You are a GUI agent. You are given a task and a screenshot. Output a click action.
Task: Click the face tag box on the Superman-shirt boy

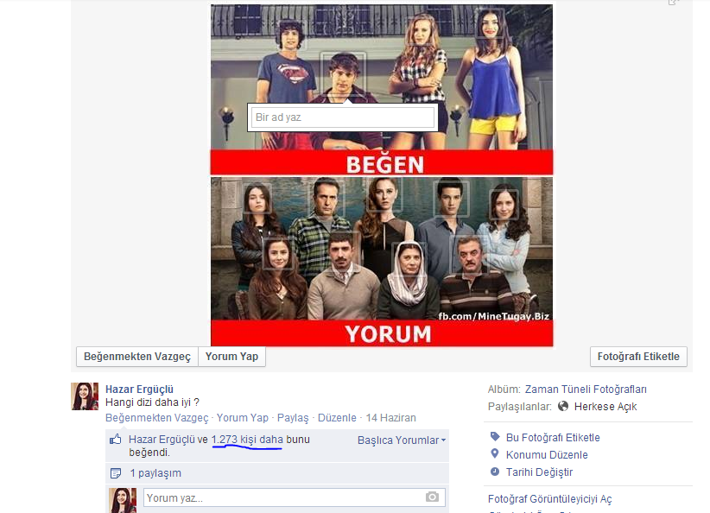292,35
